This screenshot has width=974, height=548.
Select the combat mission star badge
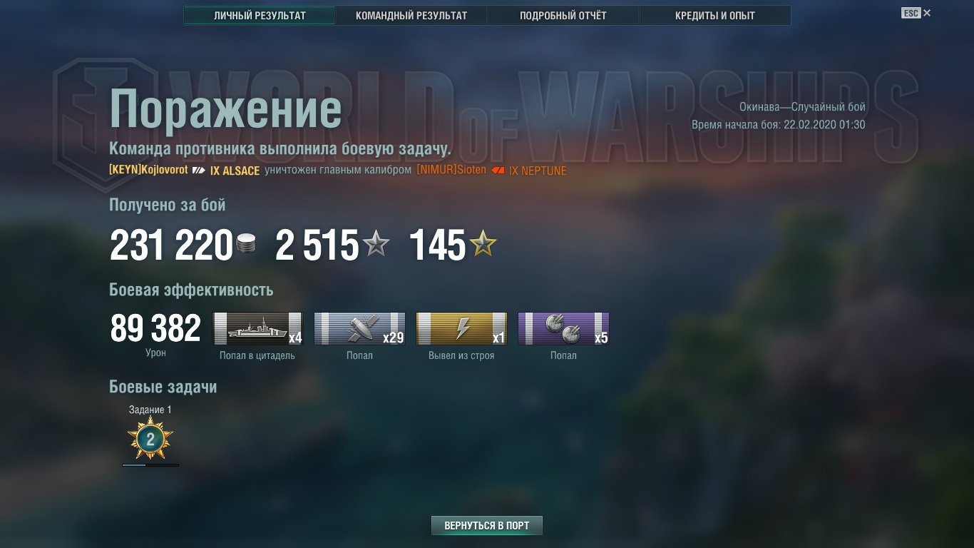click(150, 439)
